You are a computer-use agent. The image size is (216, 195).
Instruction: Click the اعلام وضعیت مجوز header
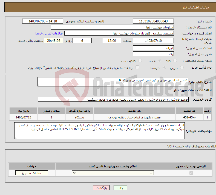113,166
